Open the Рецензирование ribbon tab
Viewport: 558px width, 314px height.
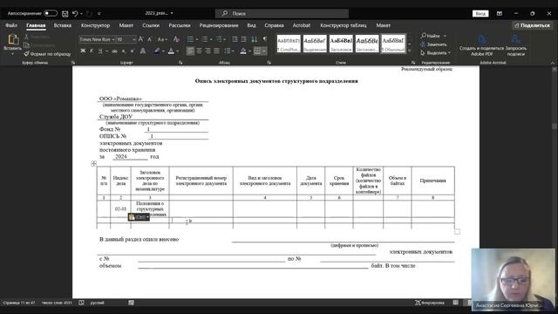pos(219,25)
